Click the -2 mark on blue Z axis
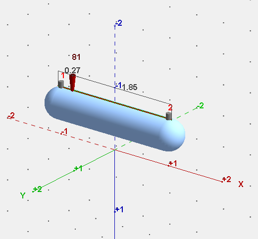 [119, 23]
